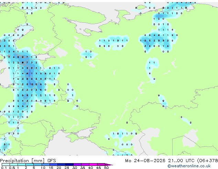The height and width of the screenshot is (169, 218).
Task: Click the 0.1–0.5 mm palest legend swatch
Action: [x=6, y=165]
